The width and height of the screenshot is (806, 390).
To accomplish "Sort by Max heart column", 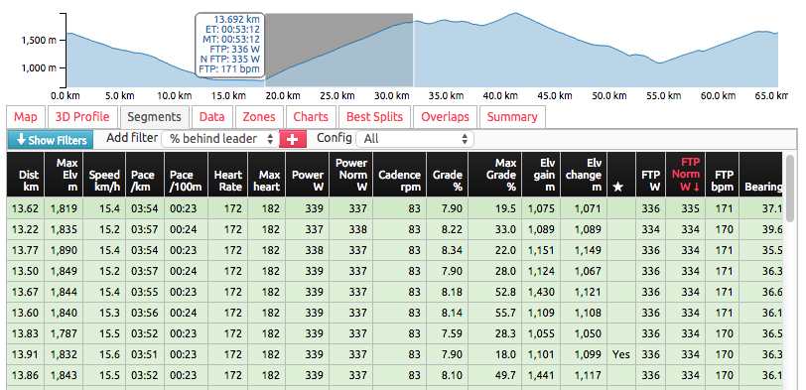I will point(267,175).
